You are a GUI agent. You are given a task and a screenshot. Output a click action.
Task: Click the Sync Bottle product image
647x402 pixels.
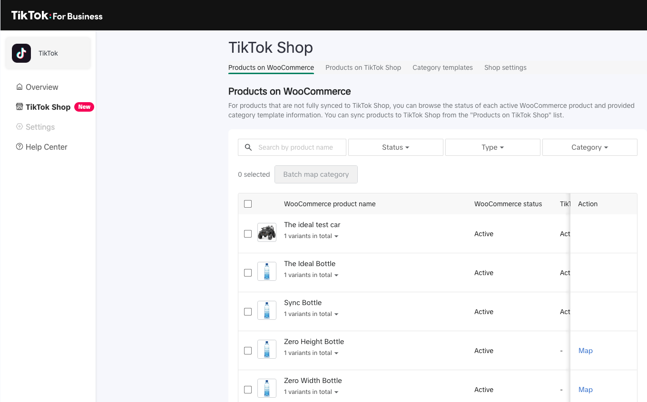(x=266, y=311)
